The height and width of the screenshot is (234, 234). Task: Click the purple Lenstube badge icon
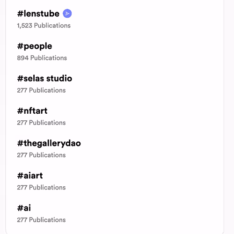67,14
